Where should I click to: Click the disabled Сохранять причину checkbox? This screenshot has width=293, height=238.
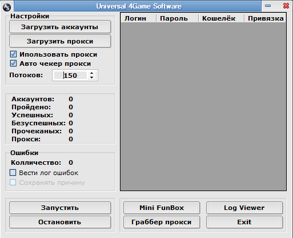(x=13, y=183)
